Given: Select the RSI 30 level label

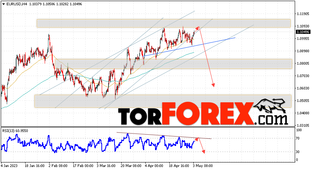Looking at the screenshot, I should [298, 152].
